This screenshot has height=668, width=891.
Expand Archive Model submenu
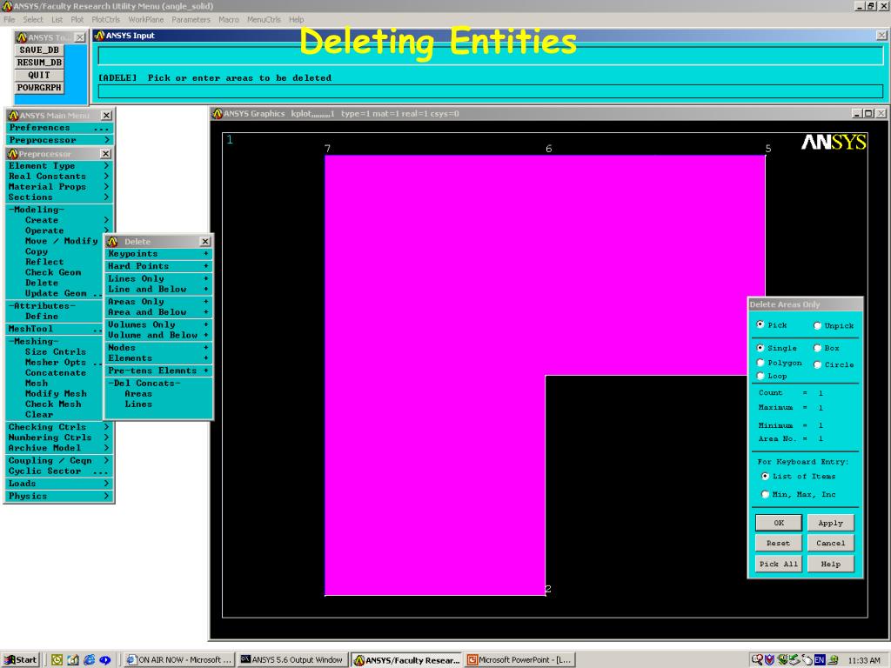tap(58, 448)
